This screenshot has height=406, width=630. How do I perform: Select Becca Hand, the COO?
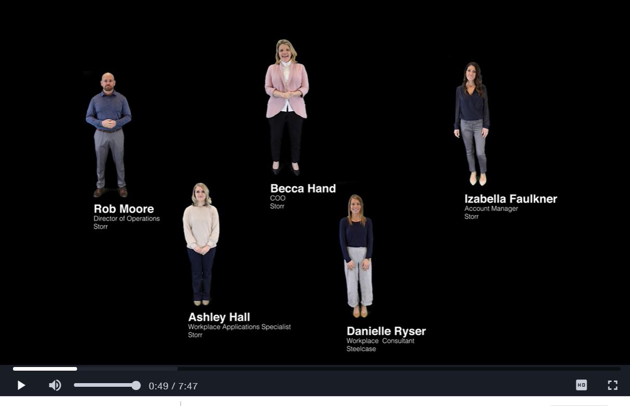(286, 104)
